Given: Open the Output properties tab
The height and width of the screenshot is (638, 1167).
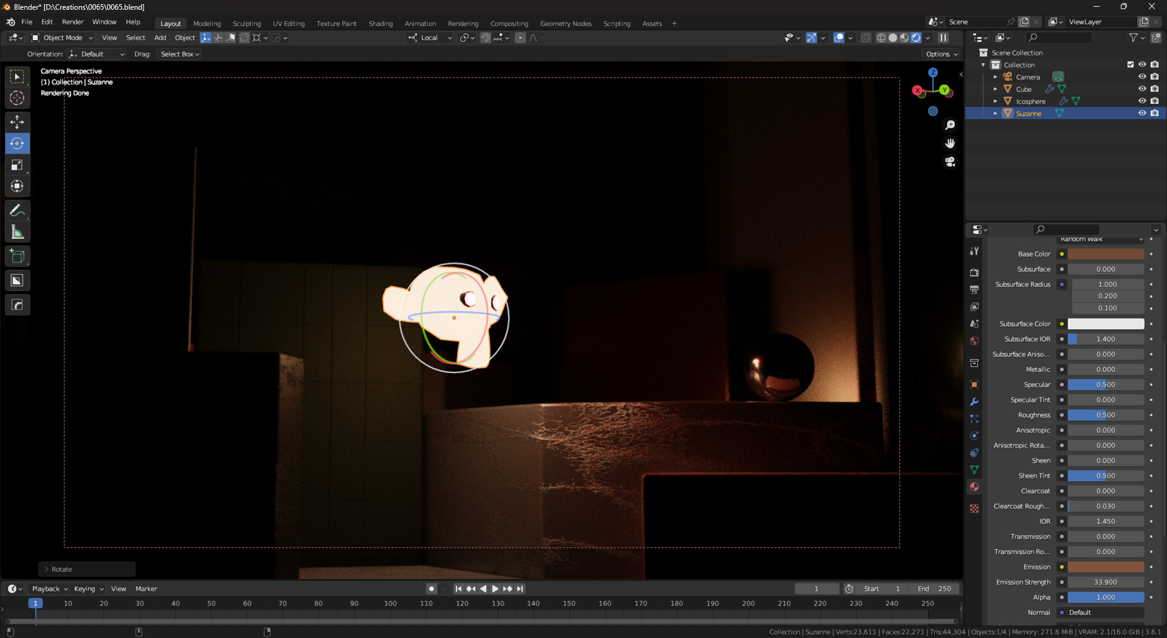Looking at the screenshot, I should point(974,290).
